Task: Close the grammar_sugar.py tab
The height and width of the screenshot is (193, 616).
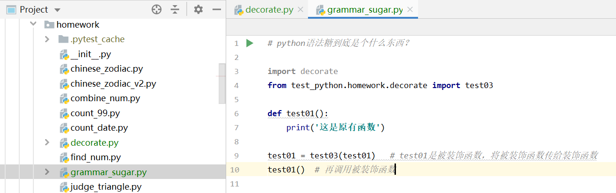Action: coord(410,9)
